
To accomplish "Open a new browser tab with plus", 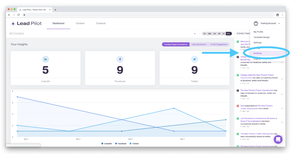I will [55, 10].
